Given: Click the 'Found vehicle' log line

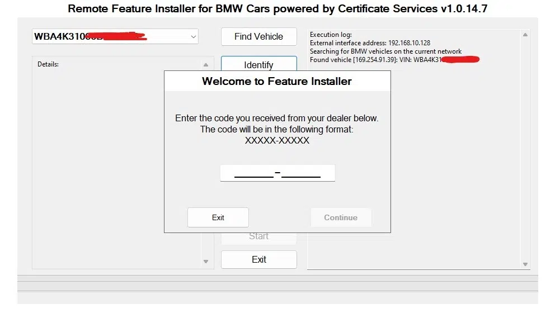Looking at the screenshot, I should coord(394,60).
